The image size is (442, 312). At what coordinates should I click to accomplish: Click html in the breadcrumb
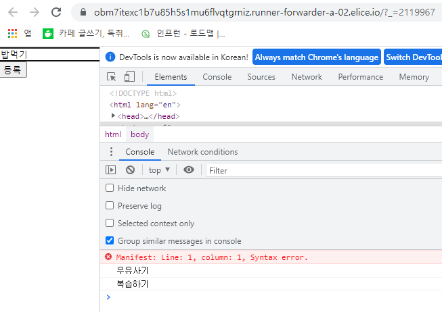click(113, 134)
